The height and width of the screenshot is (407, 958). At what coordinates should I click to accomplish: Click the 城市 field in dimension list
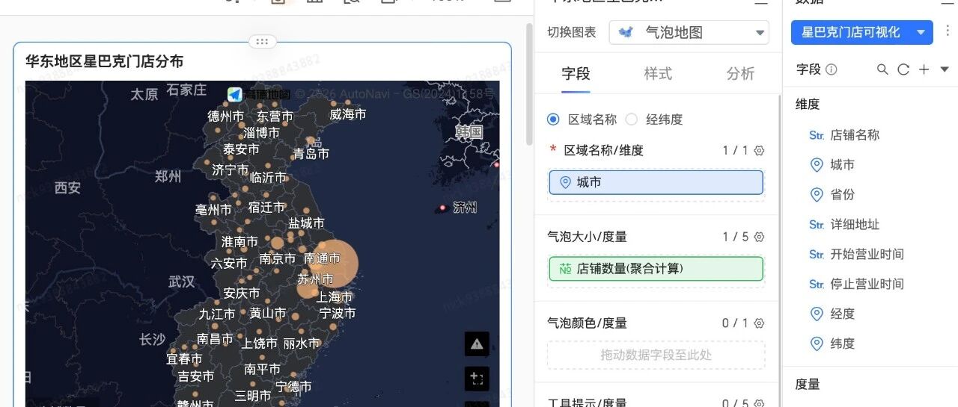(x=843, y=165)
